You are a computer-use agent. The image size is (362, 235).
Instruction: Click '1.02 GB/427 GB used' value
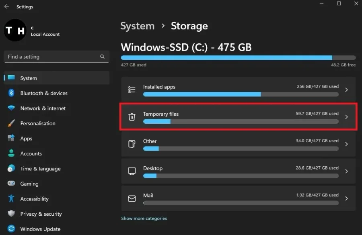pyautogui.click(x=317, y=195)
